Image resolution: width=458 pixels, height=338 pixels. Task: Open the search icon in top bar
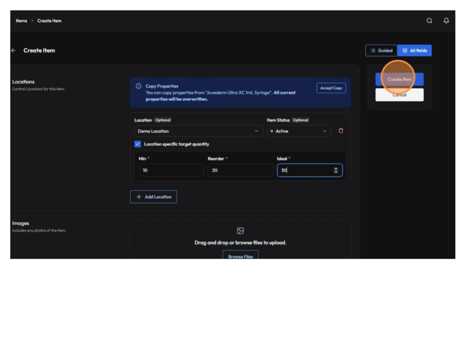coord(429,21)
